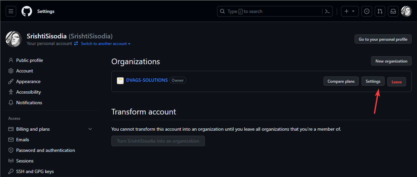Open the create new plus dropdown
This screenshot has width=417, height=177.
(x=349, y=11)
